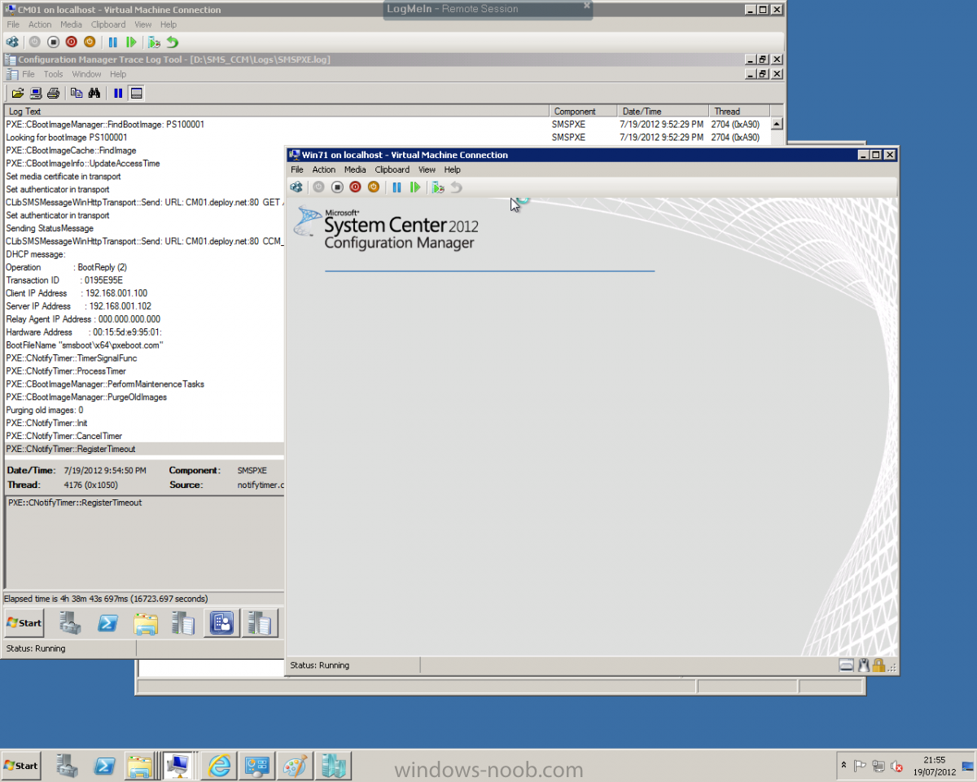Screen dimensions: 977x782
Task: Open the Action menu in CM01 window
Action: [x=40, y=24]
